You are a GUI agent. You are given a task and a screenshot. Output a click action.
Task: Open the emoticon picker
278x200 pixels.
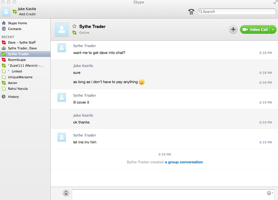tap(270, 193)
